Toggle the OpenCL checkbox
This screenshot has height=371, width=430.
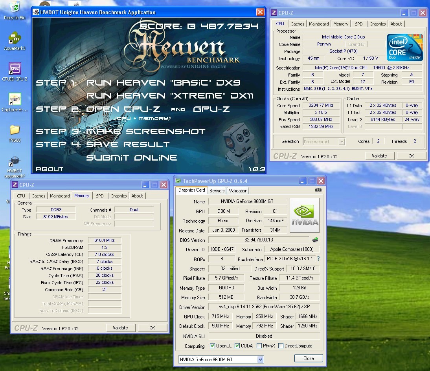(212, 346)
